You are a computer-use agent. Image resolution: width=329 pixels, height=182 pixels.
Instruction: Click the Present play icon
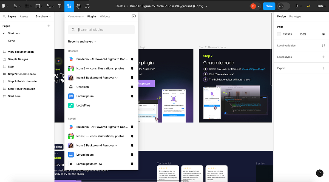click(297, 6)
